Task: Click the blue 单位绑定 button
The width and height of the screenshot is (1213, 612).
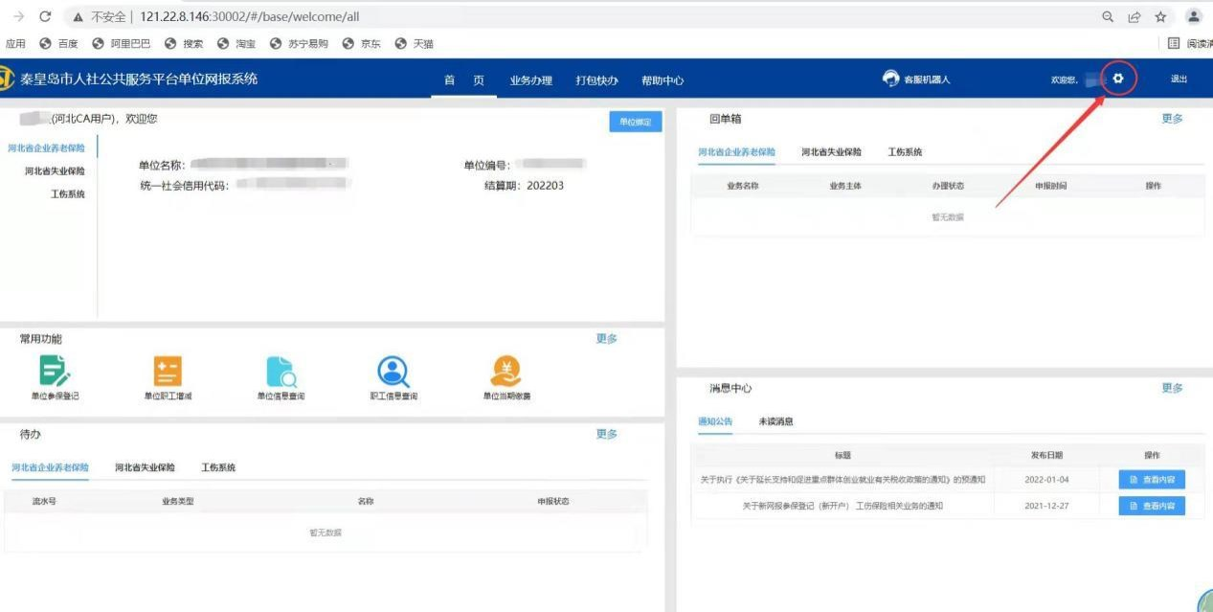Action: (x=635, y=122)
